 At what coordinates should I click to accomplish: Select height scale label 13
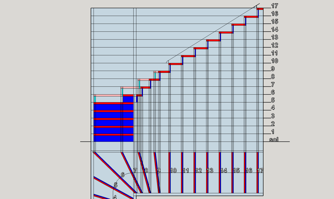[x=275, y=37]
